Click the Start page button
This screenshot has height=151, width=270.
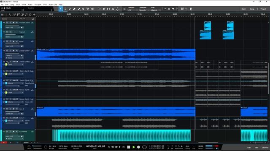243,9
